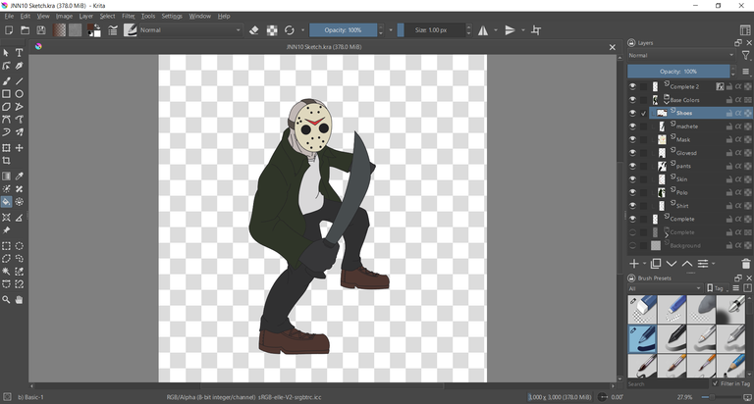This screenshot has width=754, height=404.
Task: Open the blending mode dropdown in toolbar
Action: [x=189, y=30]
